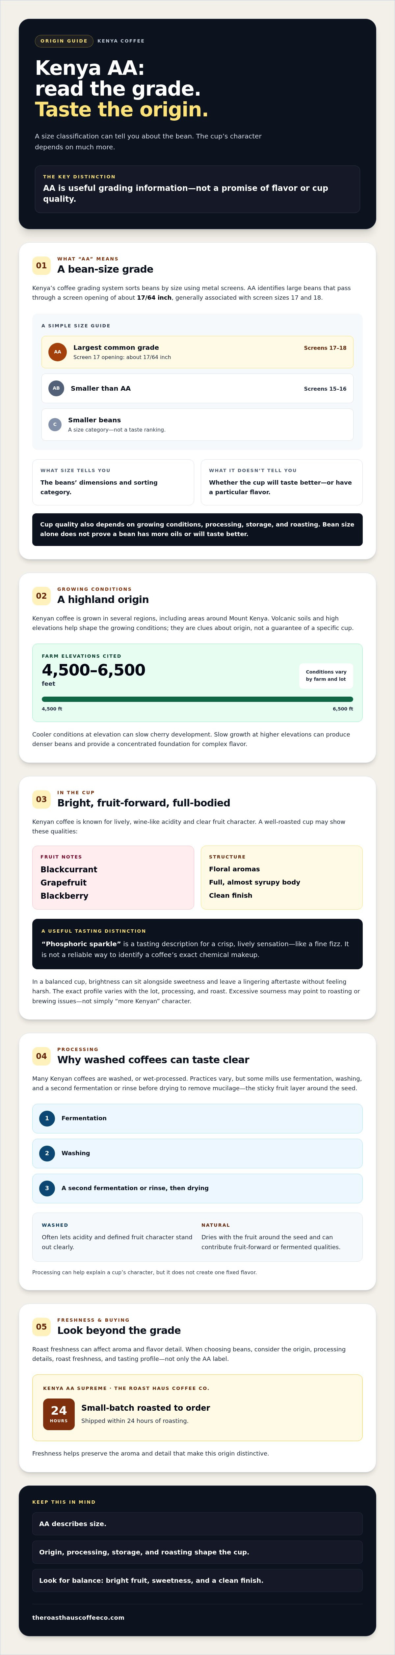Click the 05 section number badge
Screen dimensions: 395x1655
(x=41, y=1326)
